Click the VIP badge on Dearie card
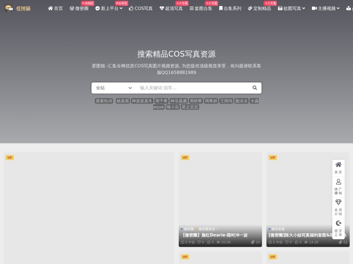 click(185, 158)
